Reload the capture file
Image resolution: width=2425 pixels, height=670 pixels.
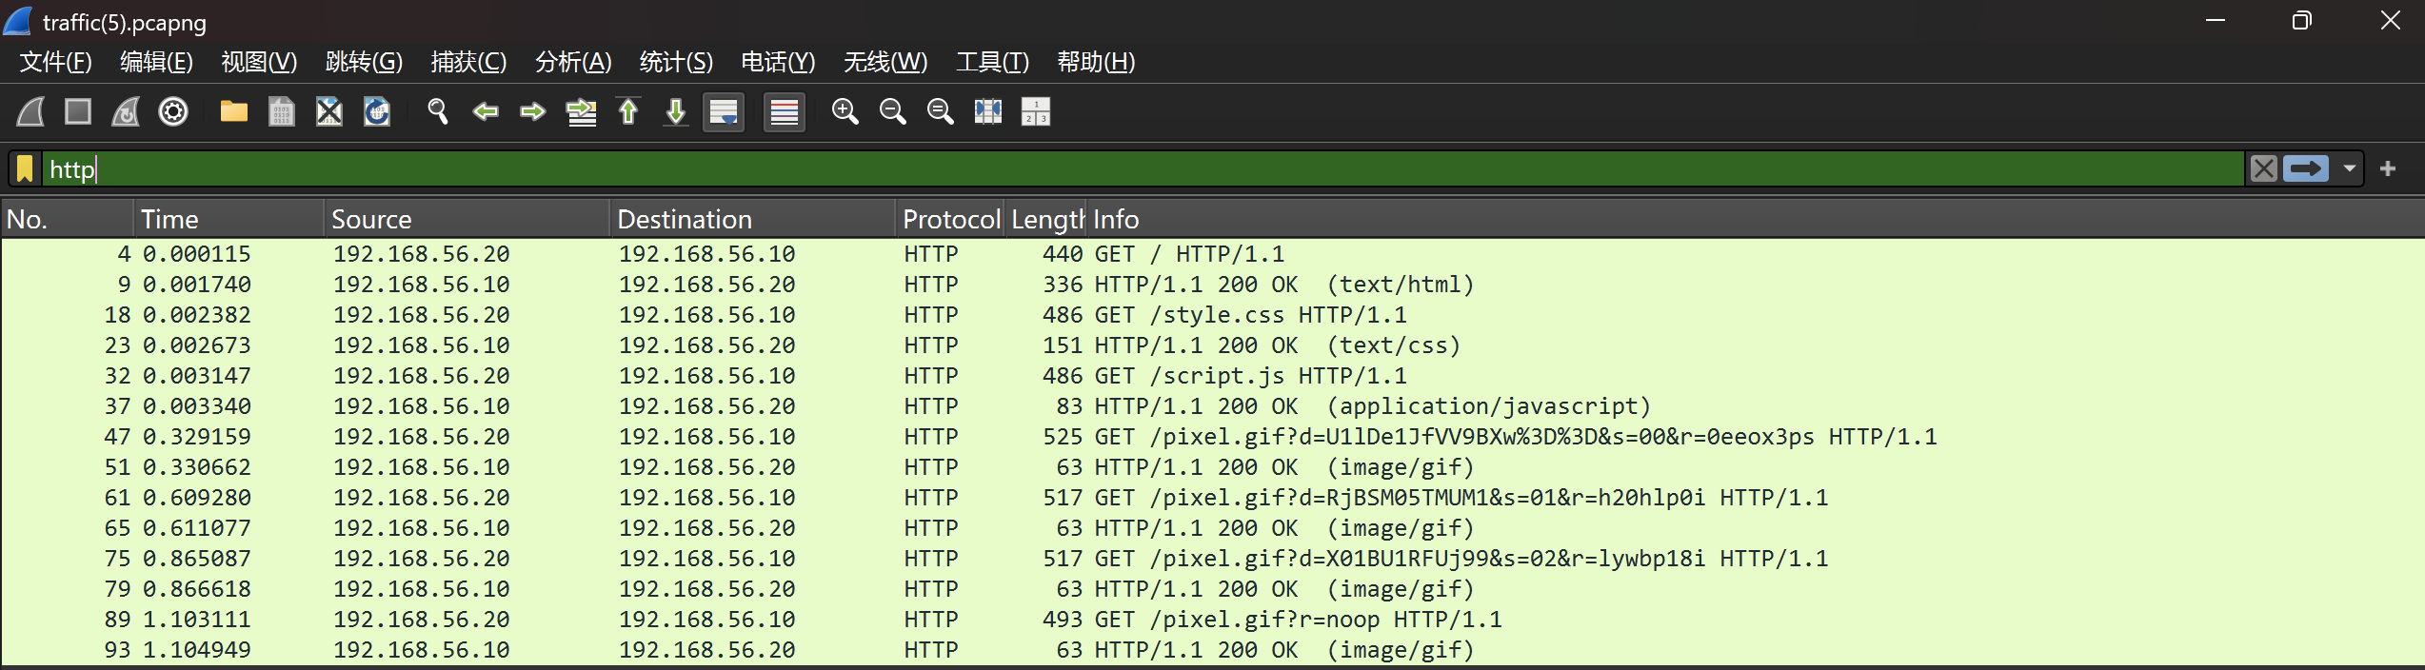(x=377, y=112)
